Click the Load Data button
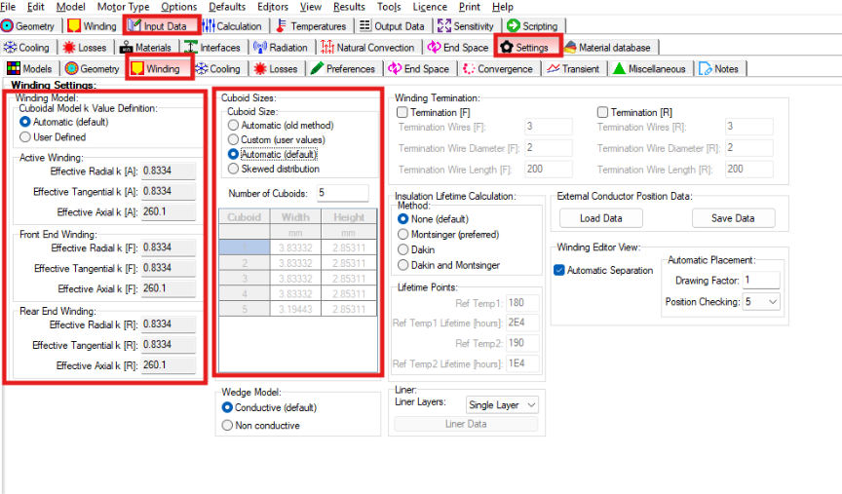 [x=599, y=218]
